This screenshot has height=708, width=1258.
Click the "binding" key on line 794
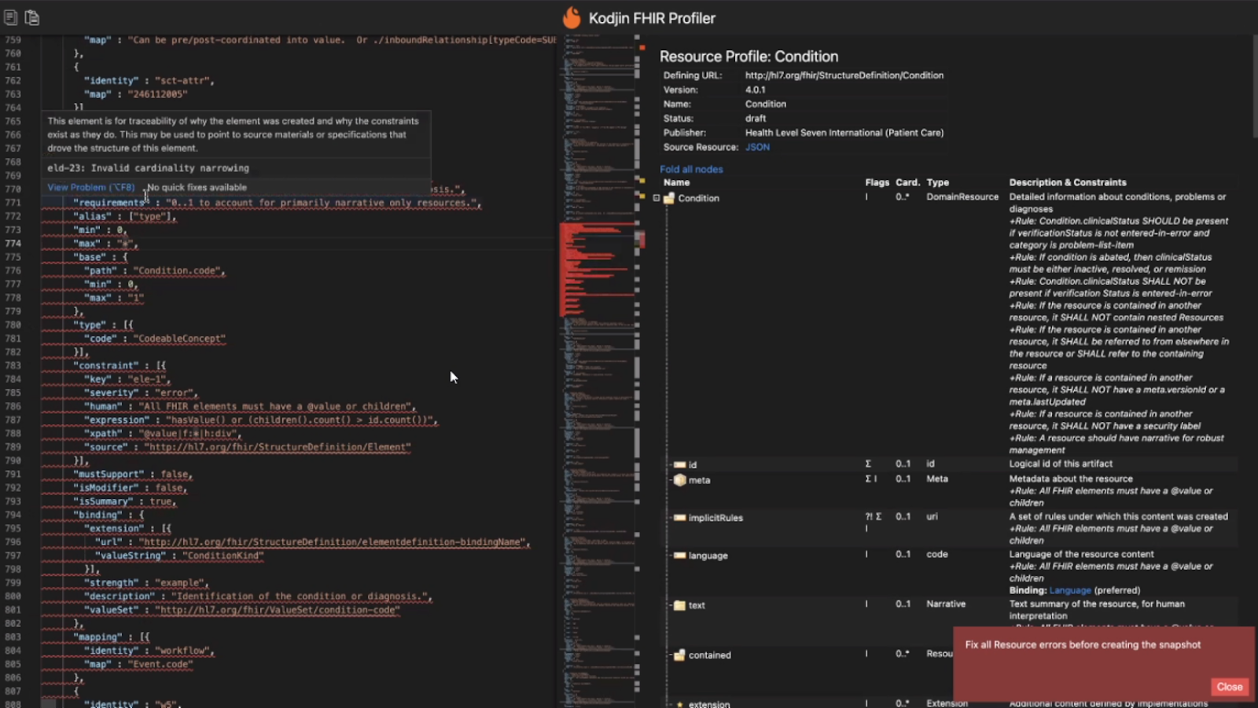97,515
